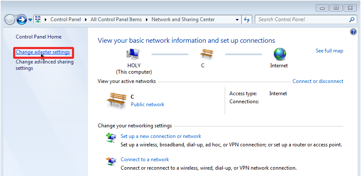The width and height of the screenshot is (361, 176).
Task: Click the large bench icon in active networks
Action: 116,101
